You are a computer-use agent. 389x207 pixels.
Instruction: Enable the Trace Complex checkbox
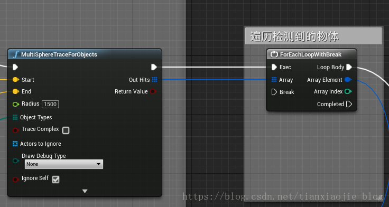pyautogui.click(x=66, y=130)
